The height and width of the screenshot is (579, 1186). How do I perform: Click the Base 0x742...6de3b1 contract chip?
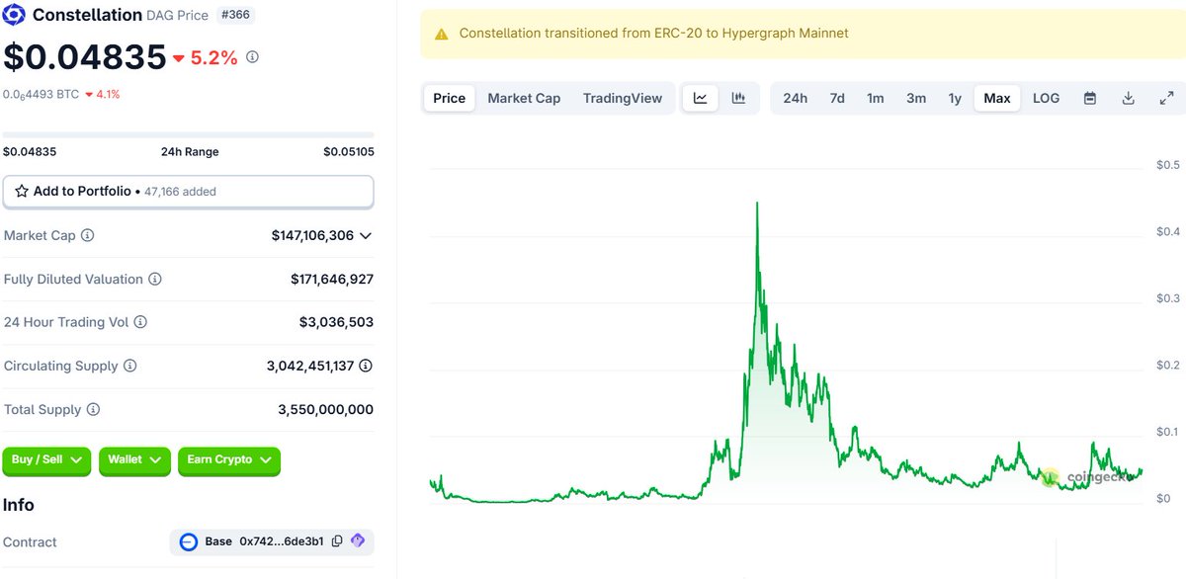[x=272, y=541]
